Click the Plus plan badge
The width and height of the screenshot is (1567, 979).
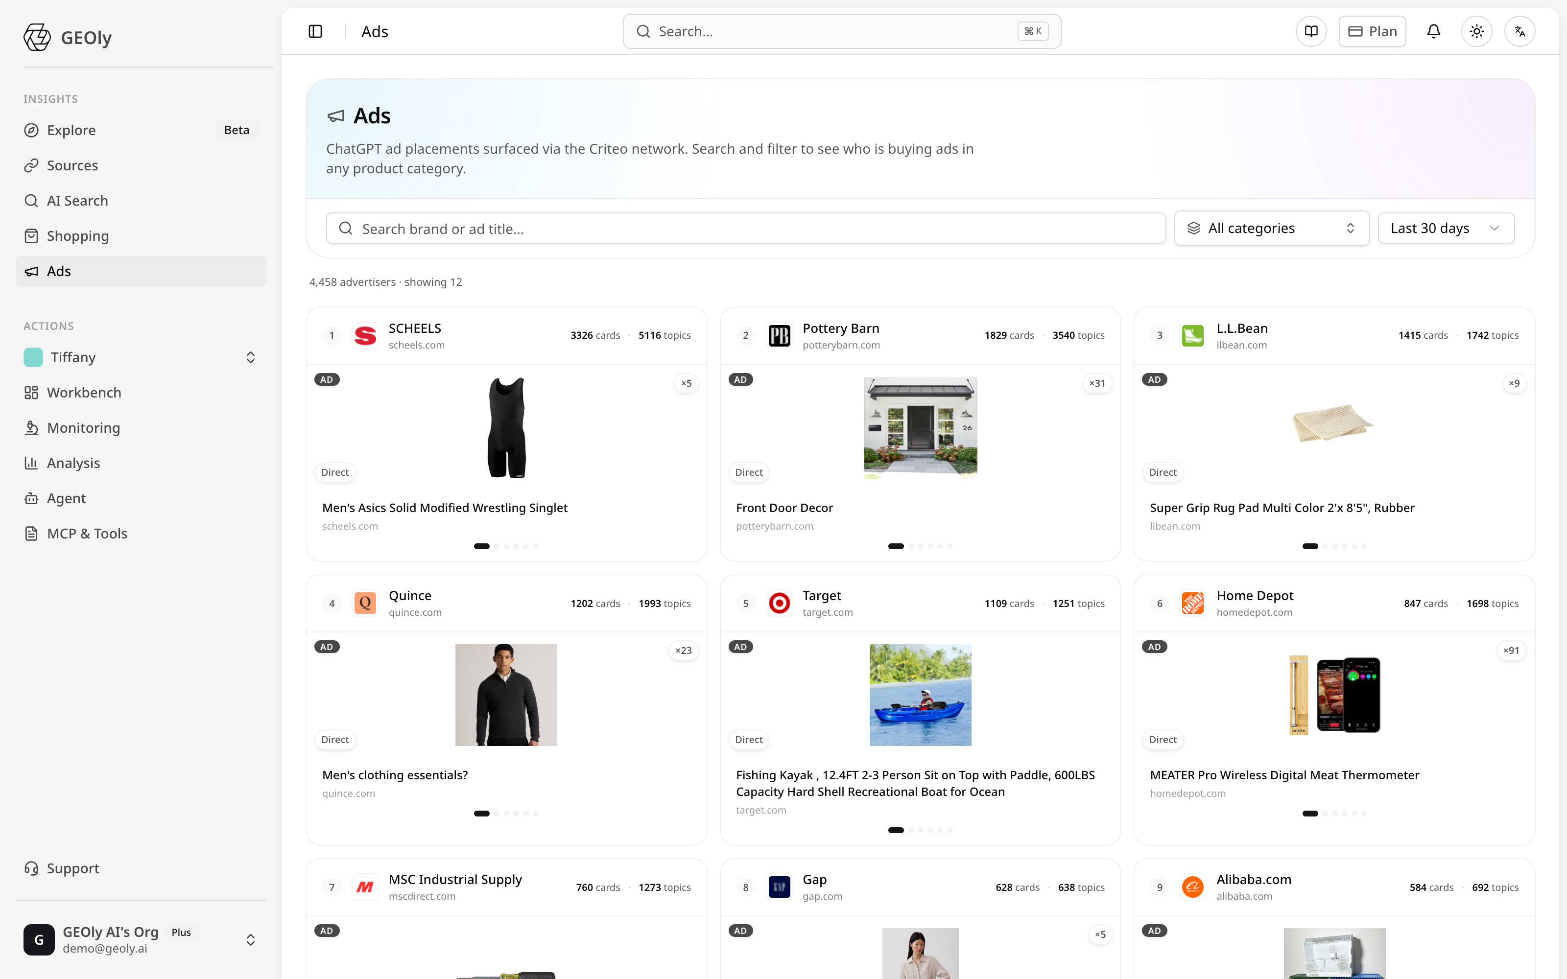pos(181,932)
